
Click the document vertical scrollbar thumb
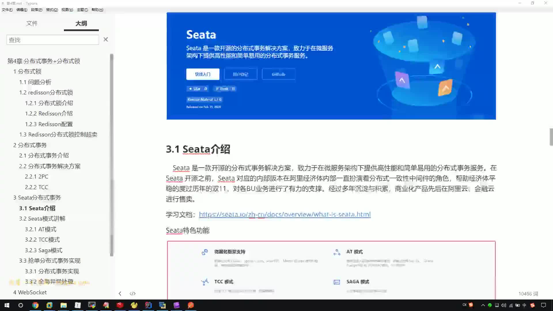pos(551,137)
